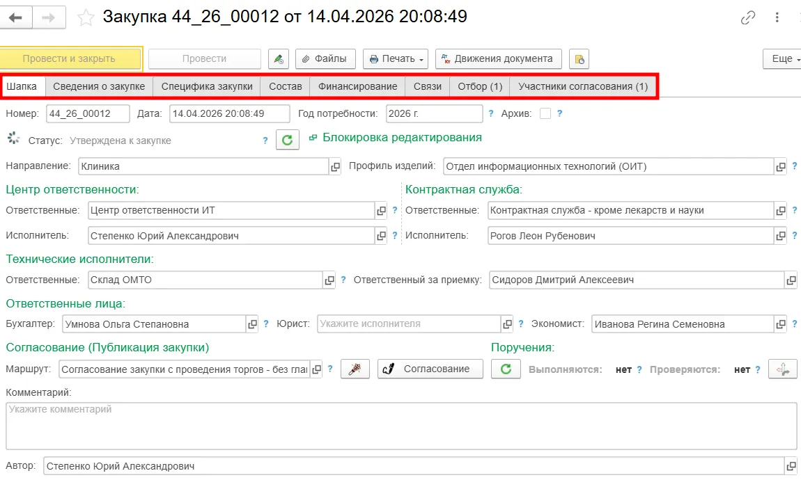This screenshot has height=480, width=801.
Task: Open the Отбор (1) tab
Action: click(x=480, y=86)
